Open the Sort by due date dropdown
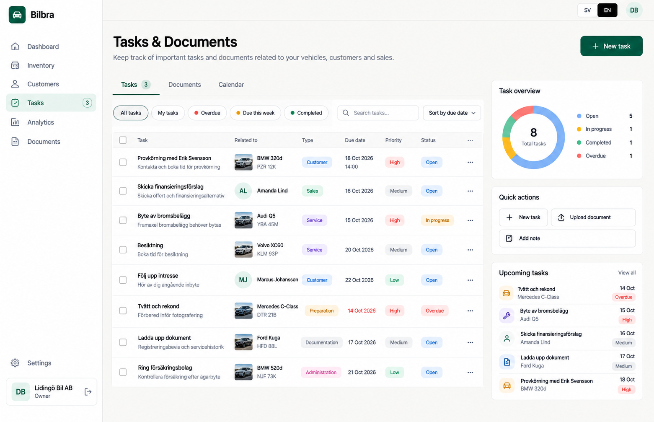This screenshot has height=422, width=654. point(452,113)
